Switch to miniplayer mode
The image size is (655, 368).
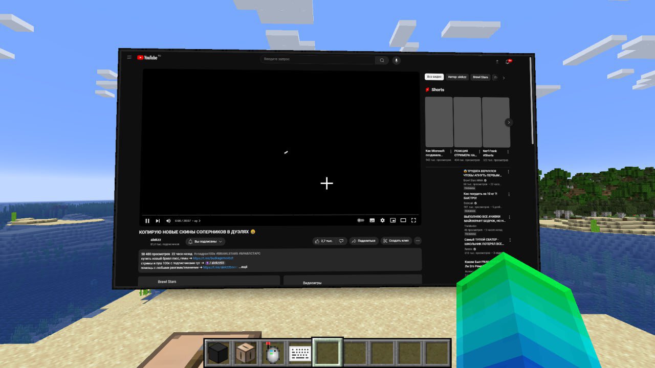coord(393,220)
